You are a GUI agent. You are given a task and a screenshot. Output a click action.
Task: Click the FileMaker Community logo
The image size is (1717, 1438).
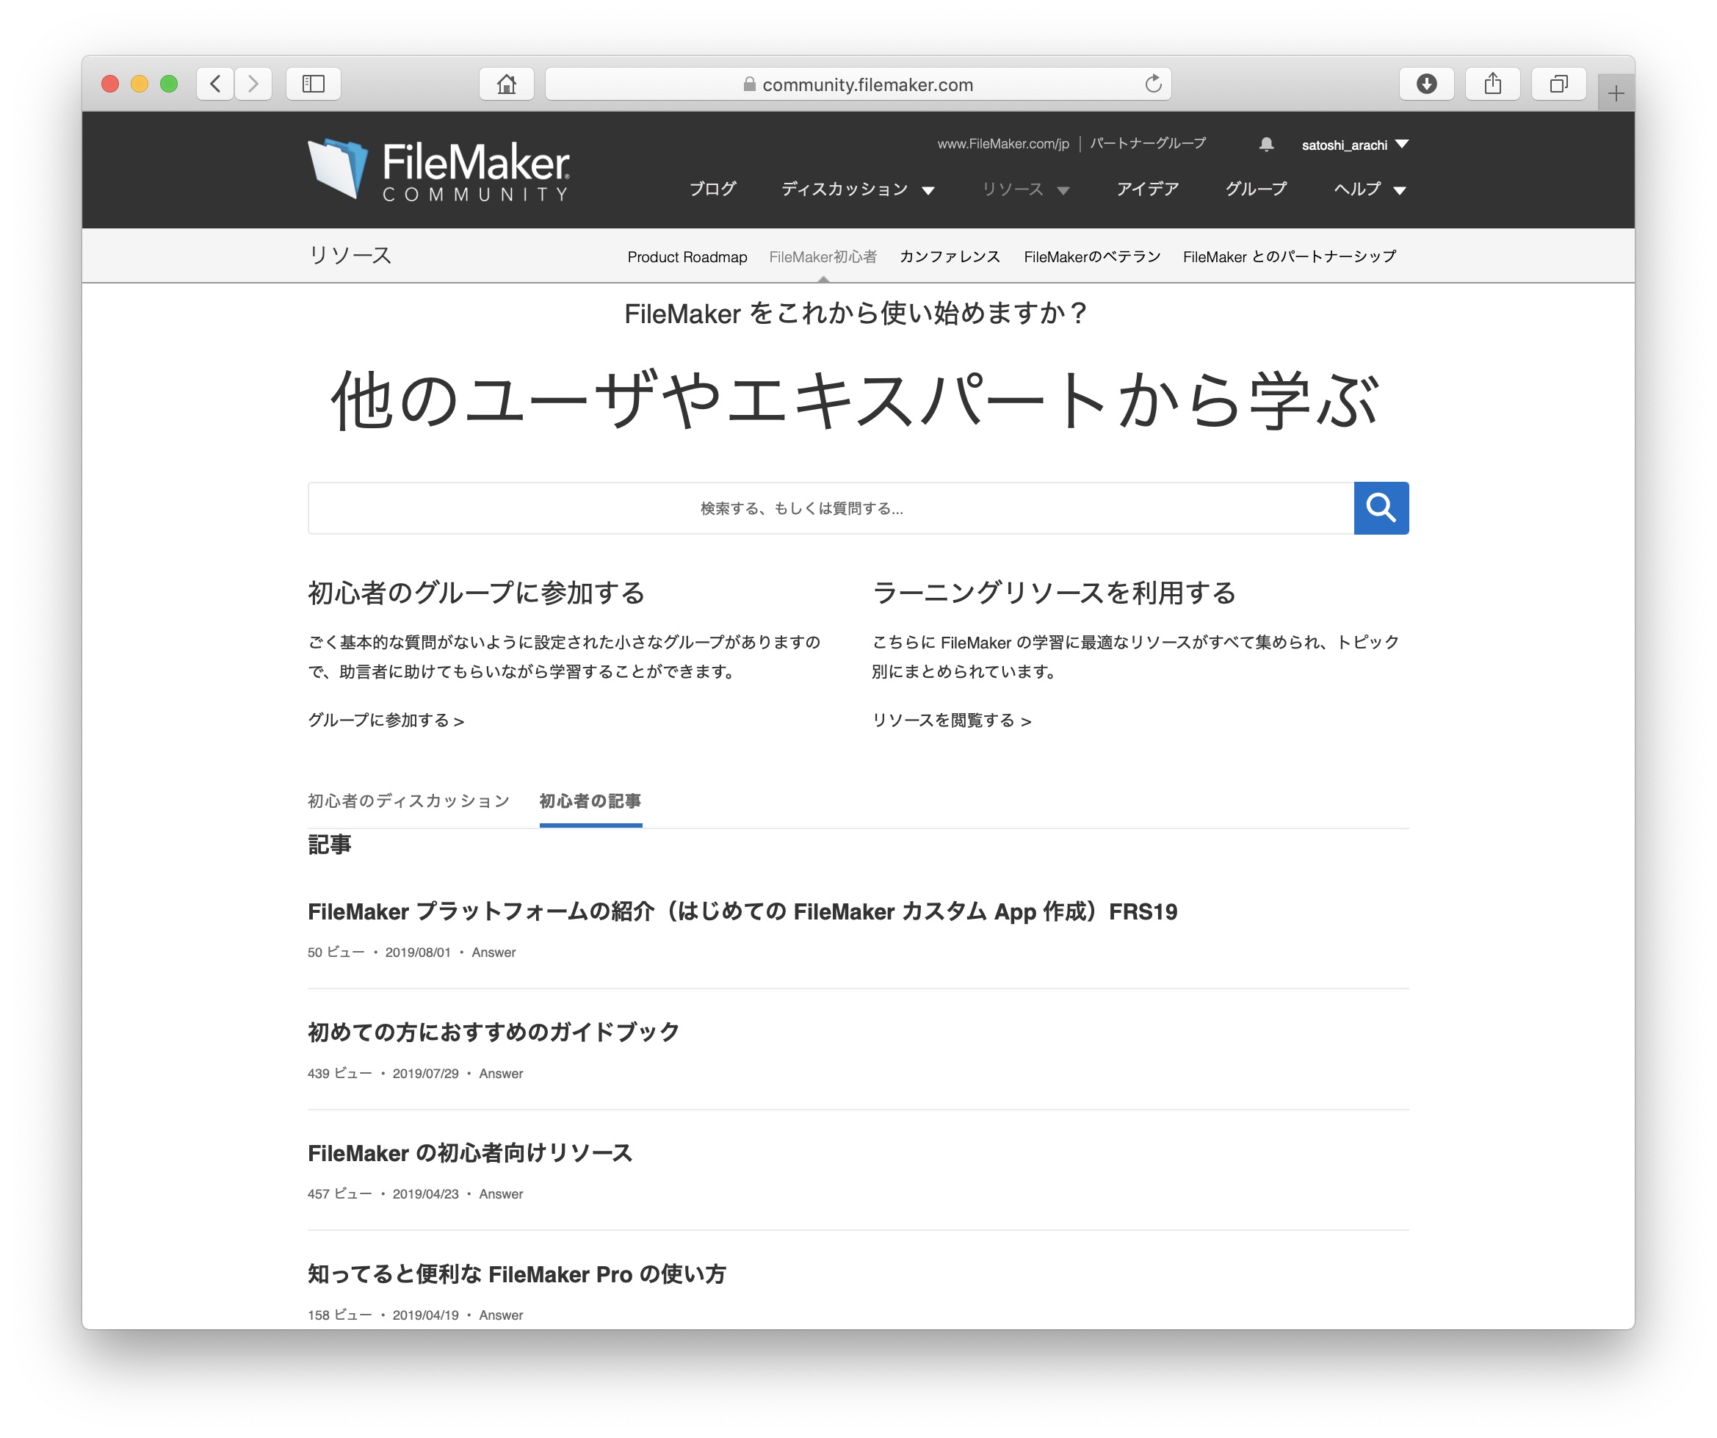pos(438,169)
